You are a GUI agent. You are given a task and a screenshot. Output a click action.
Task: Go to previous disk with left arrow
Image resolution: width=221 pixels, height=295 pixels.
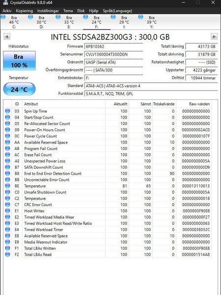[x=7, y=36]
